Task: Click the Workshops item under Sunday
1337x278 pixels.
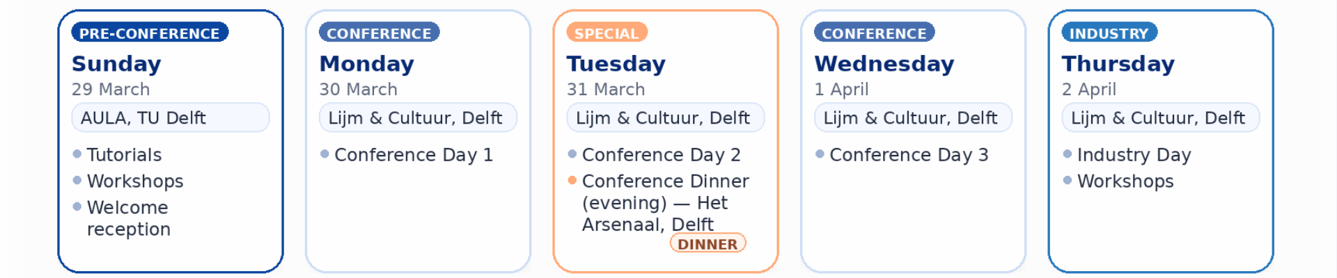Action: click(135, 181)
